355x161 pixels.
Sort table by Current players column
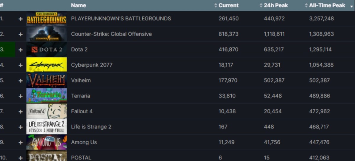point(228,5)
